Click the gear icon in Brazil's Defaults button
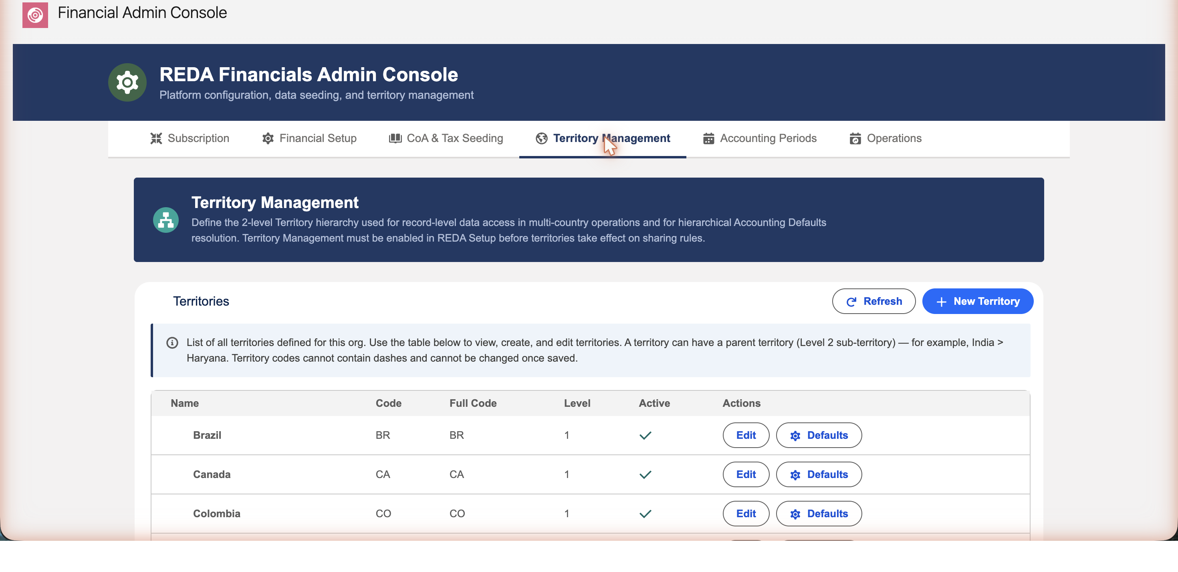Screen dimensions: 1178x572 pos(795,436)
